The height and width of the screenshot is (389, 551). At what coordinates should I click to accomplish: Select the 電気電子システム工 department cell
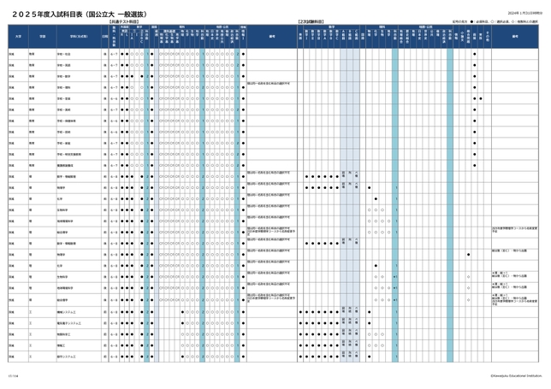coord(72,323)
